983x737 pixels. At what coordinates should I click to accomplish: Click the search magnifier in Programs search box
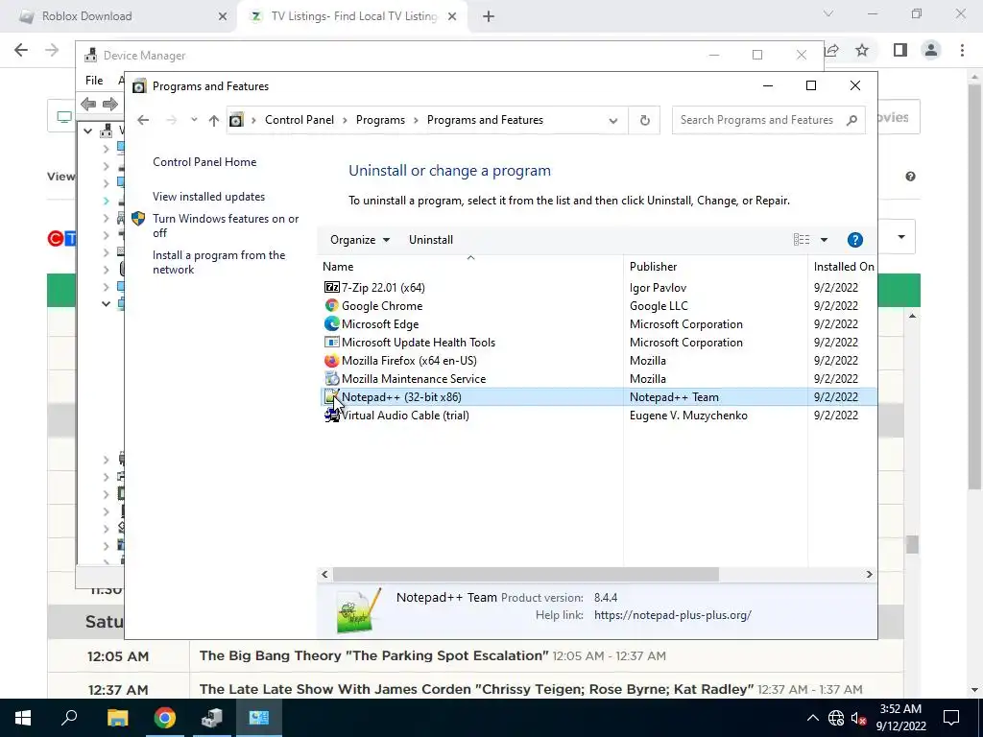tap(851, 120)
